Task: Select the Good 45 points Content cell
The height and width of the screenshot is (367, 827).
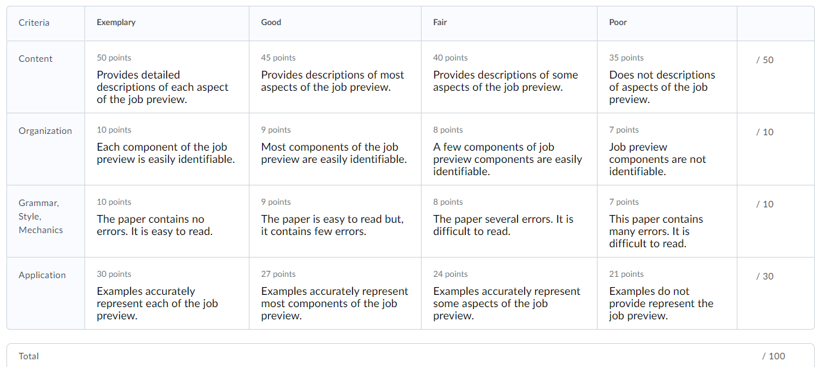Action: pos(335,77)
